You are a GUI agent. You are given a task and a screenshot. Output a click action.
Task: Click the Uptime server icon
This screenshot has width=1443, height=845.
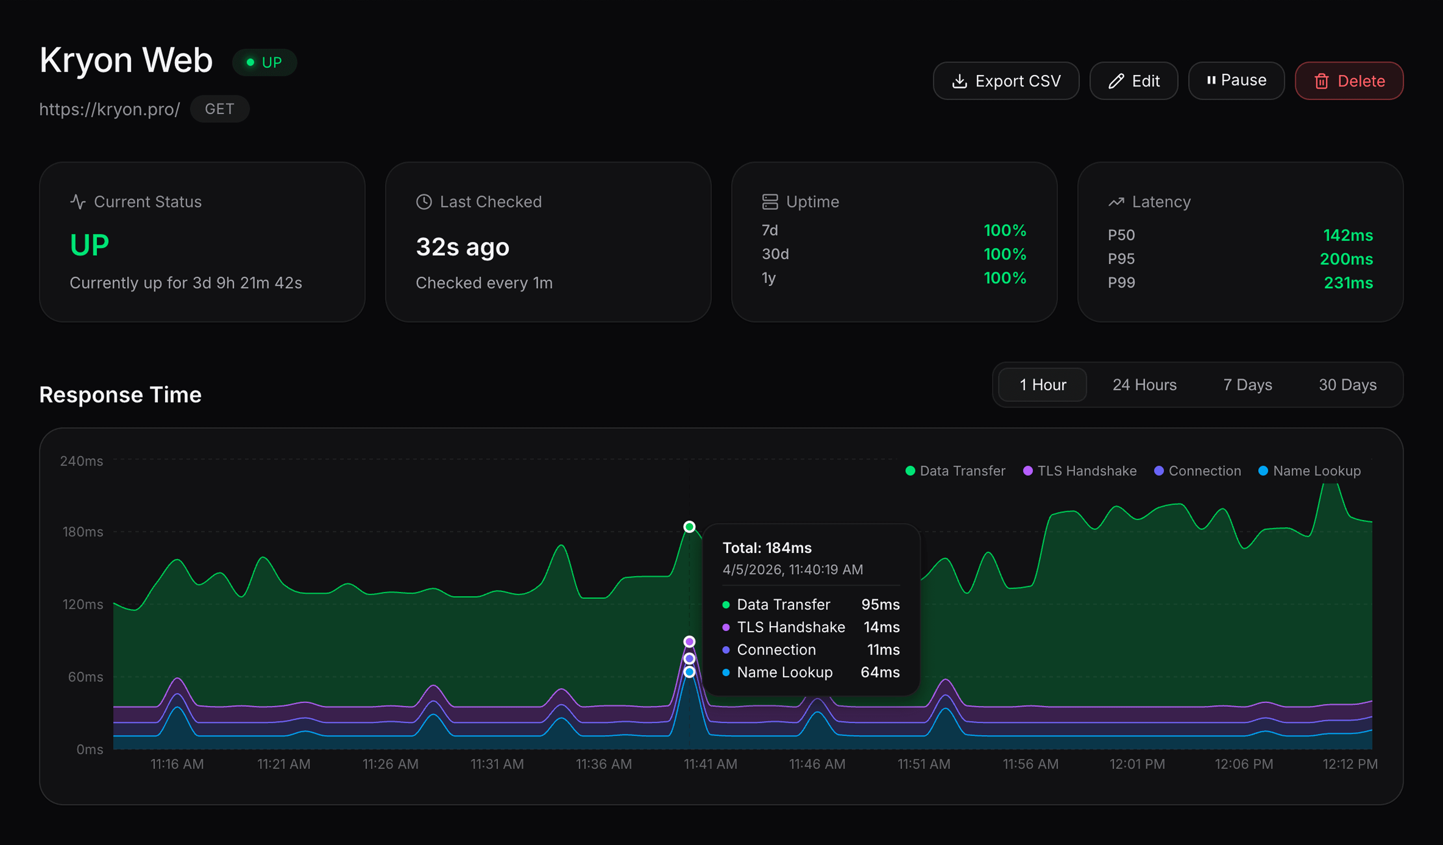point(770,202)
